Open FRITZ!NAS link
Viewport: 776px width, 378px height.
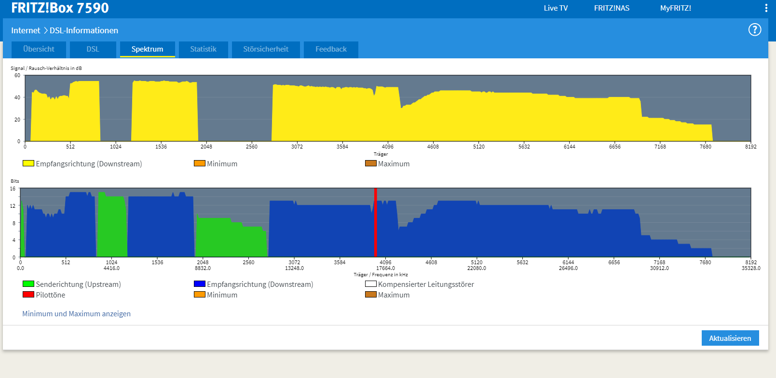click(612, 8)
